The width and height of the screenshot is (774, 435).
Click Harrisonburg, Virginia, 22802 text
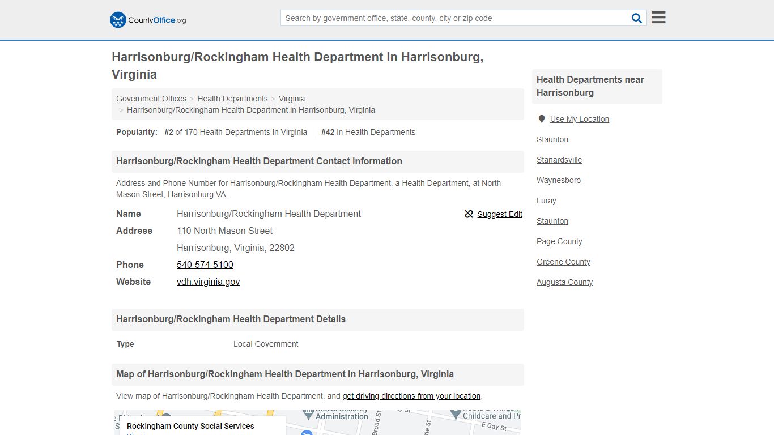(x=236, y=248)
